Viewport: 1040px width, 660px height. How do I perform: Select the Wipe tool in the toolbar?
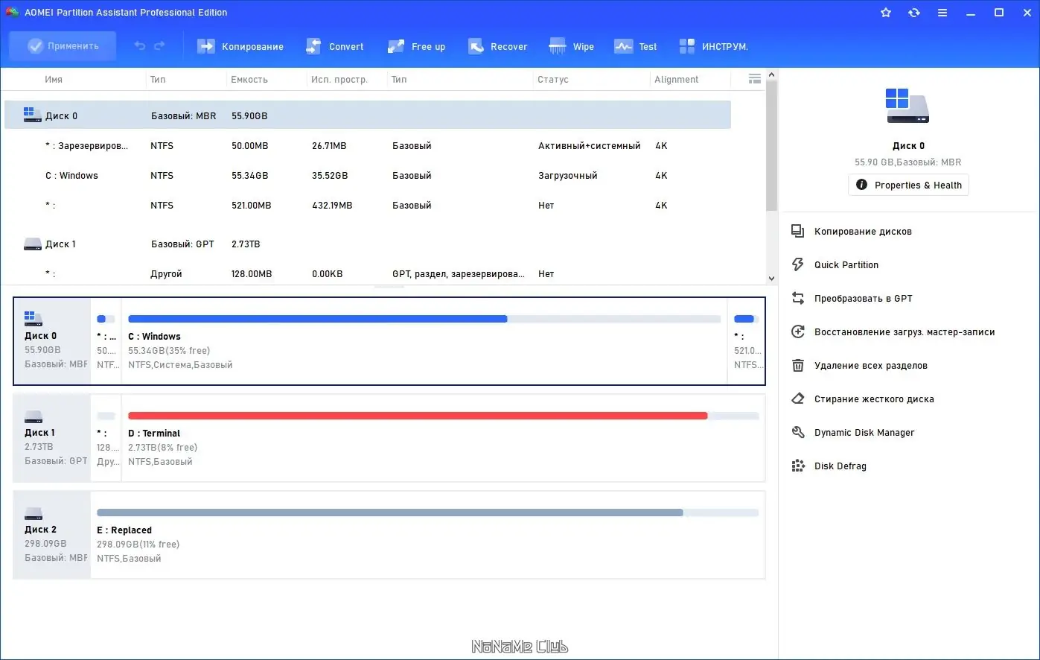pyautogui.click(x=571, y=46)
